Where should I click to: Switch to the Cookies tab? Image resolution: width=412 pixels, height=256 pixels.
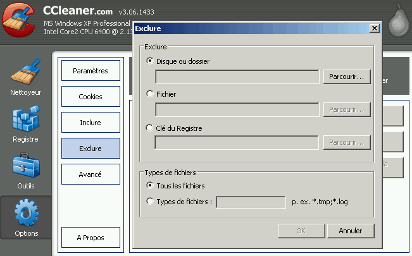91,96
